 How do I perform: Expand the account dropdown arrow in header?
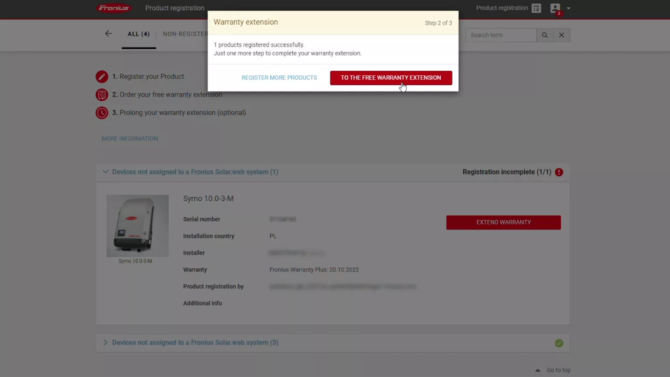[568, 8]
